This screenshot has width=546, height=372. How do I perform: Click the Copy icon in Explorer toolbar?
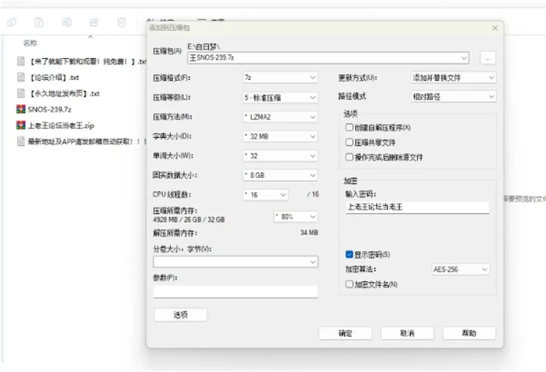click(x=12, y=23)
